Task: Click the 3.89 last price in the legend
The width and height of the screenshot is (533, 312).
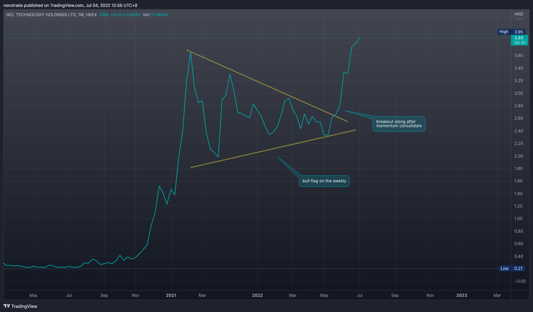Action: (x=104, y=15)
